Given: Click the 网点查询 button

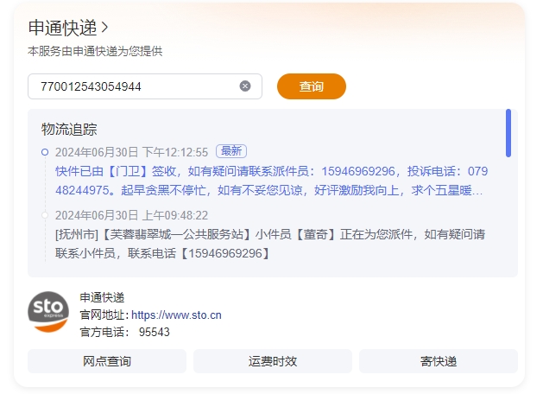Looking at the screenshot, I should click(x=107, y=361).
